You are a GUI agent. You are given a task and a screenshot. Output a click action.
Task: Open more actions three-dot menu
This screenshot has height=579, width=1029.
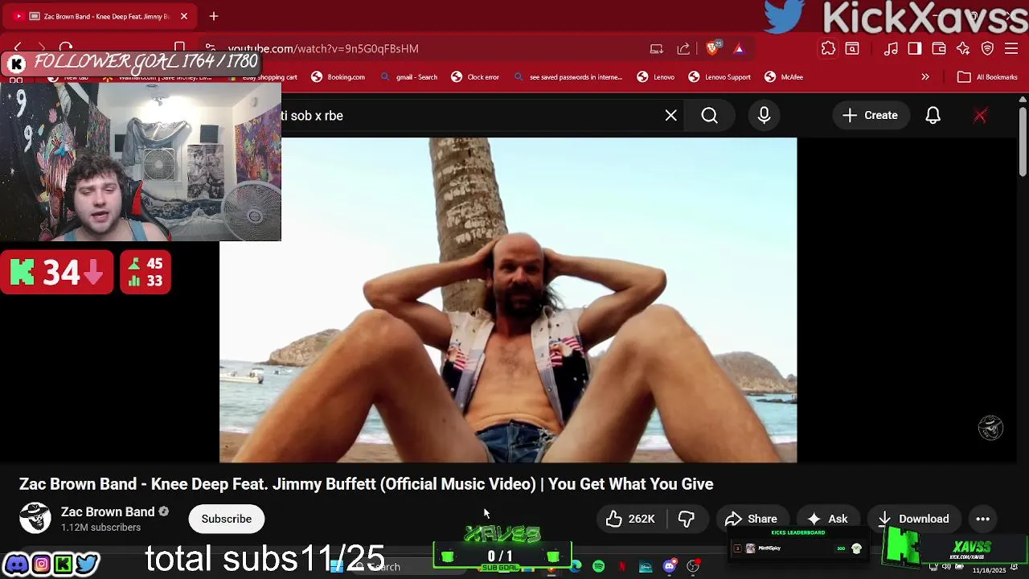(982, 519)
